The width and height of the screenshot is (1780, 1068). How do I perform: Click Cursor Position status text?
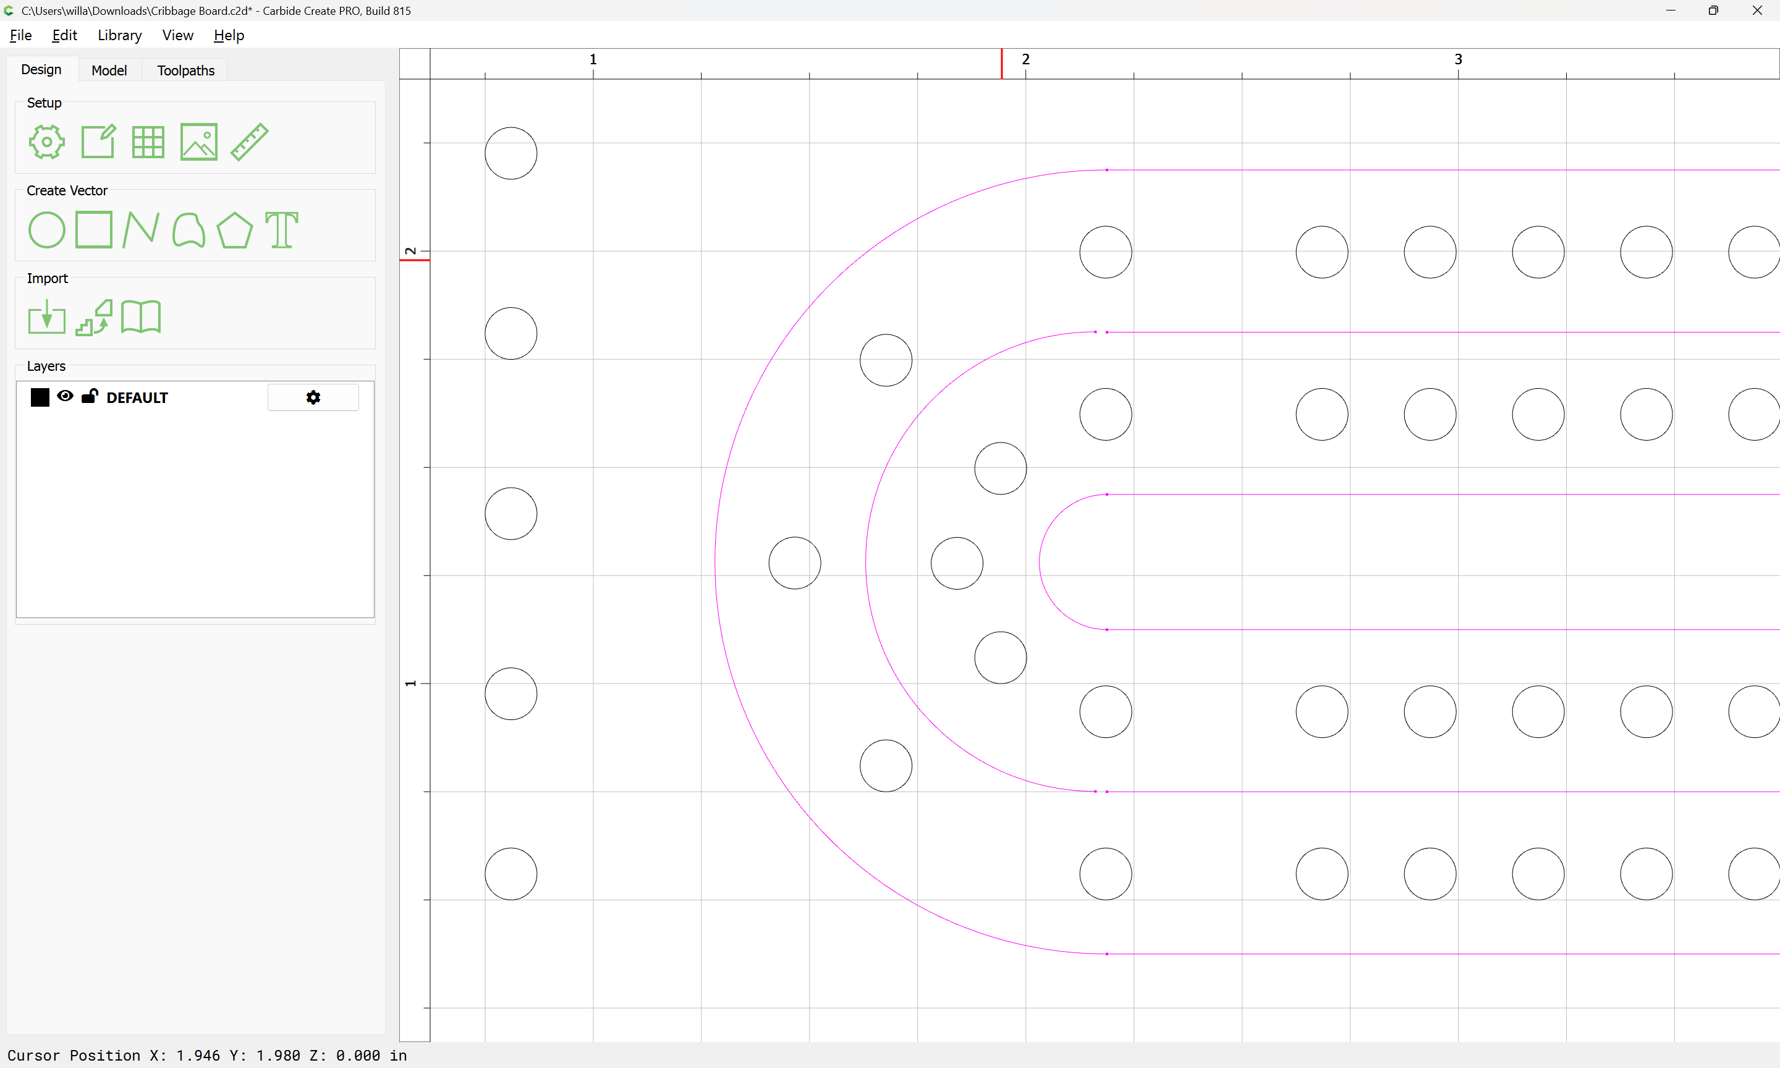pos(207,1055)
